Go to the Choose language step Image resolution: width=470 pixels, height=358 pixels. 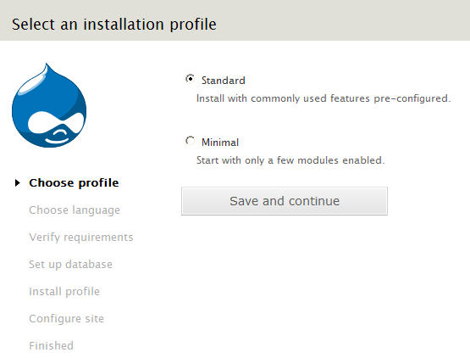coord(75,210)
